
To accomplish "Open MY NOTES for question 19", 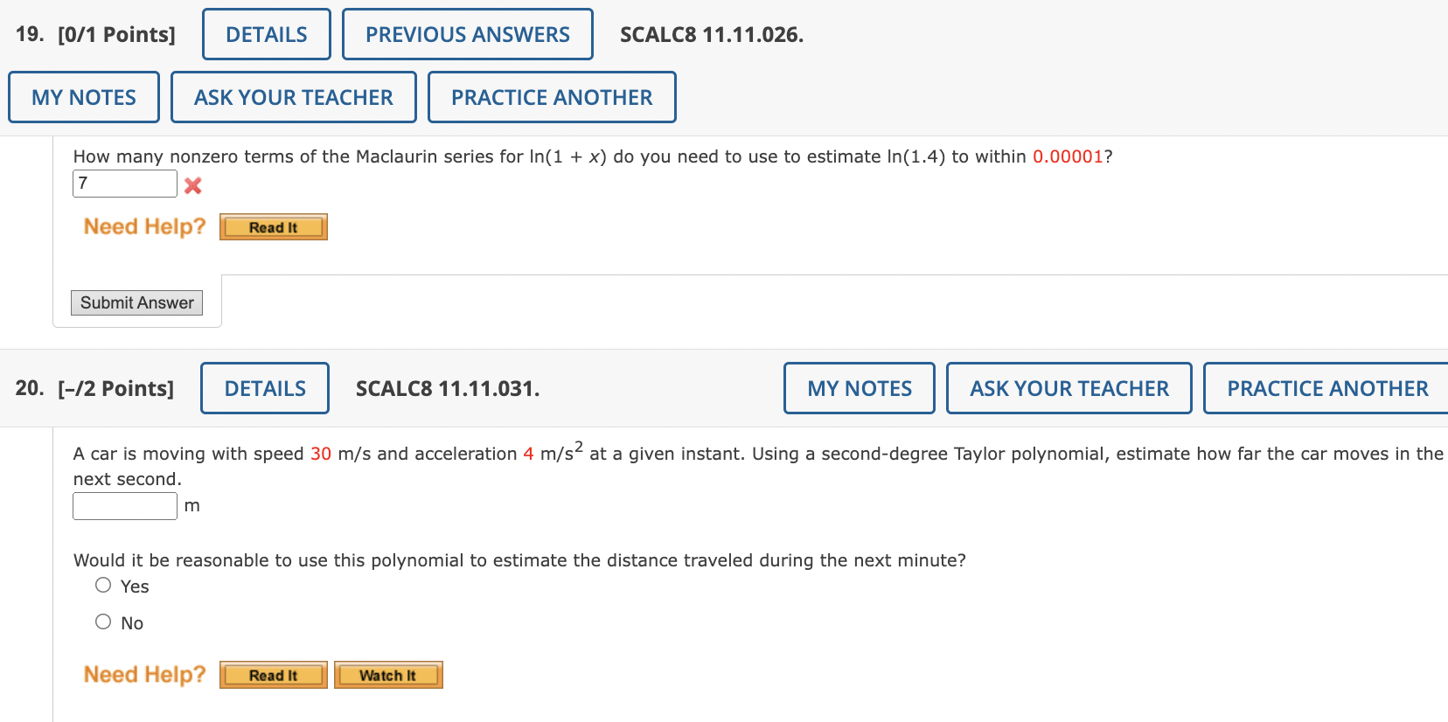I will pos(83,97).
